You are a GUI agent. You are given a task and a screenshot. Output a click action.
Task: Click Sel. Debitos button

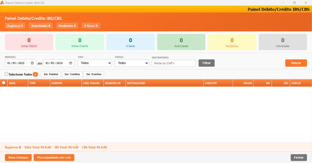pos(51,74)
